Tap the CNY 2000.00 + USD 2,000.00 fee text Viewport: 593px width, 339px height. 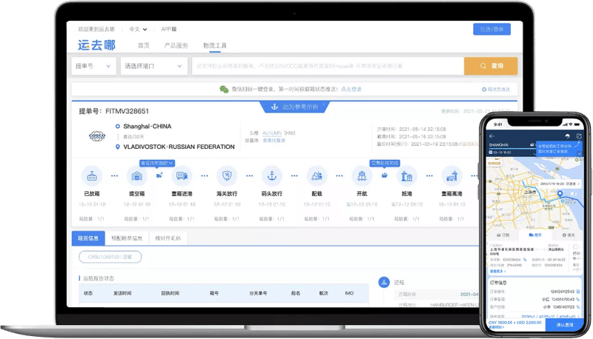515,323
